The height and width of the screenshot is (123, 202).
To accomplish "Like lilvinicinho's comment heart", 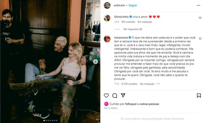I will [200, 18].
